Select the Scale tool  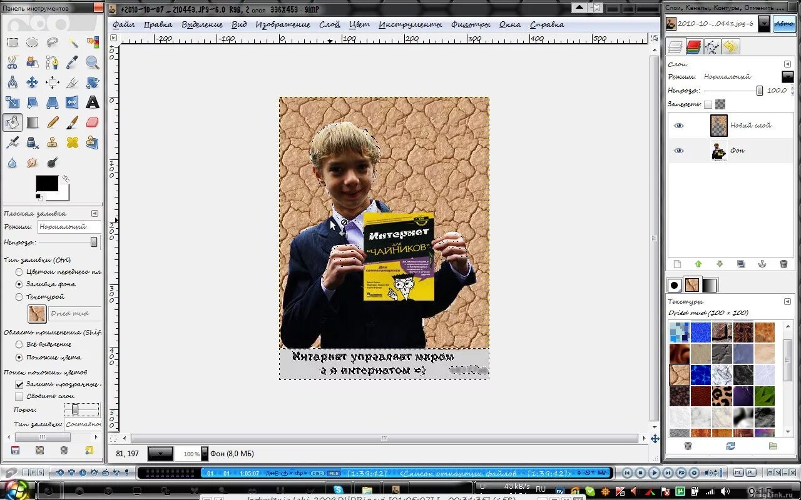tap(12, 102)
